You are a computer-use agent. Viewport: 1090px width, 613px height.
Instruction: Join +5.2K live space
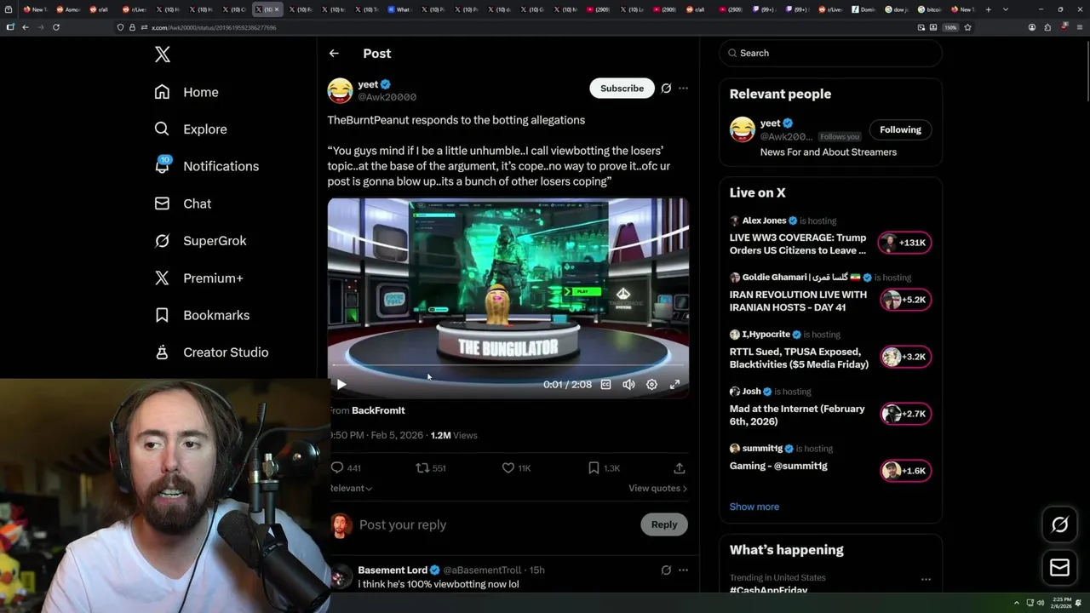(x=905, y=300)
